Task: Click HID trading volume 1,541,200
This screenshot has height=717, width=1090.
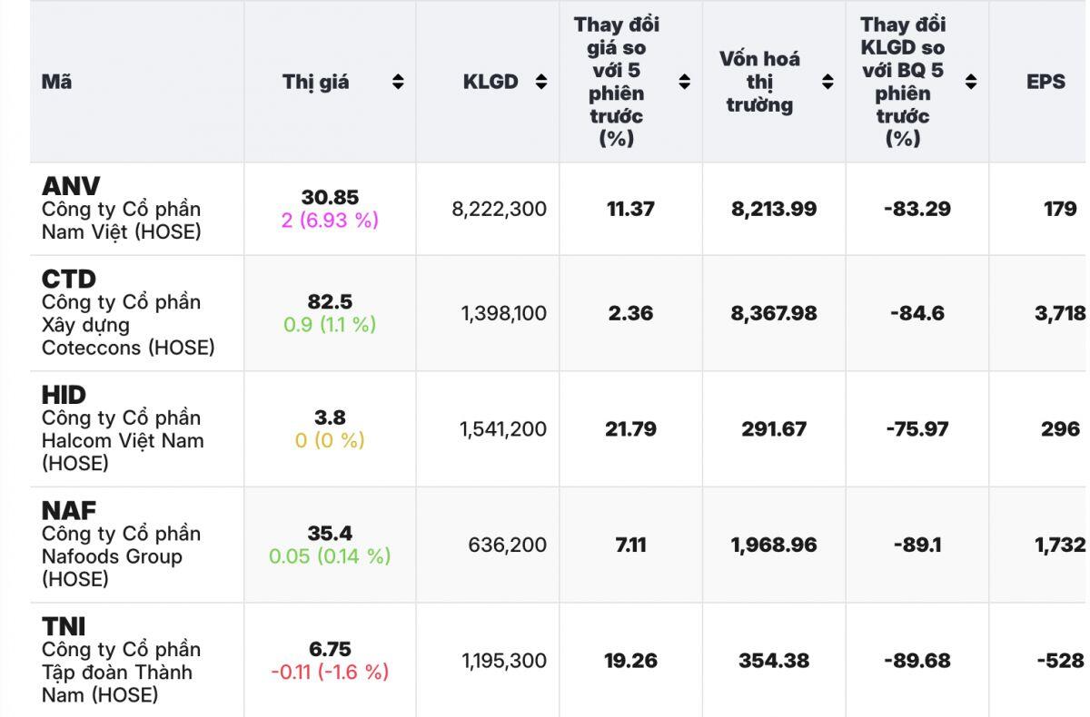Action: pos(503,428)
